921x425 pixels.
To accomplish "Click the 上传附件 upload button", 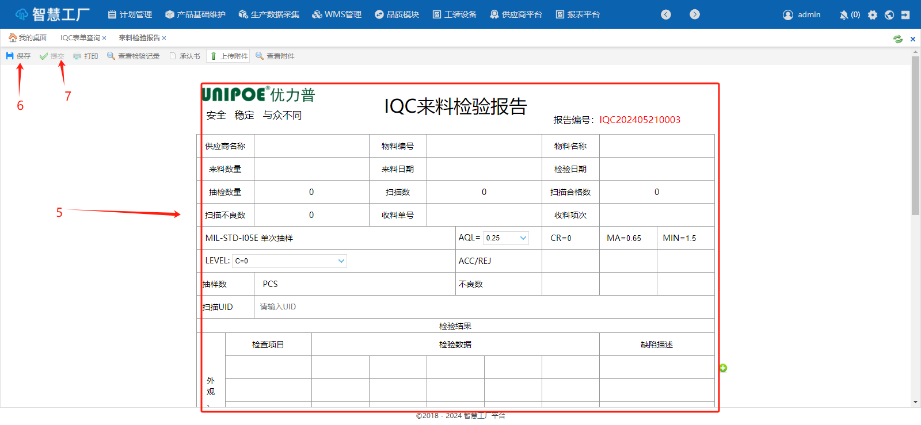I will coord(229,56).
